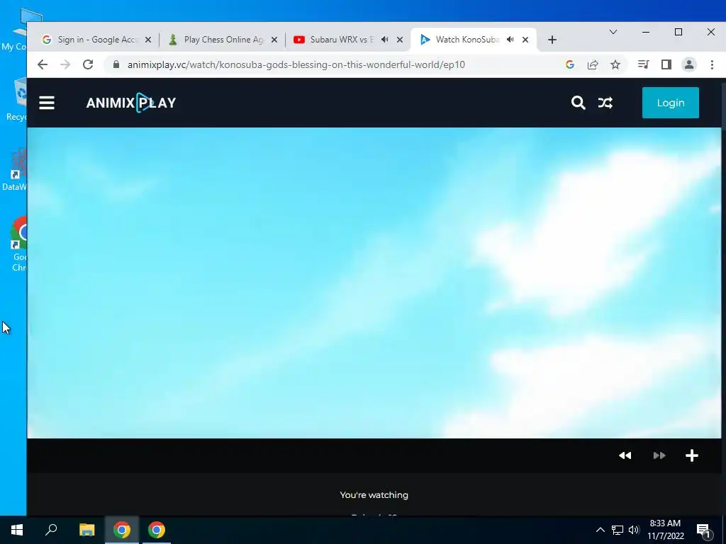Click the plus add-to-list icon
The width and height of the screenshot is (726, 544).
[692, 455]
